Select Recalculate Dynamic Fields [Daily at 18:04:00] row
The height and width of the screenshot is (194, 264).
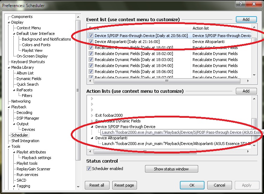point(169,66)
